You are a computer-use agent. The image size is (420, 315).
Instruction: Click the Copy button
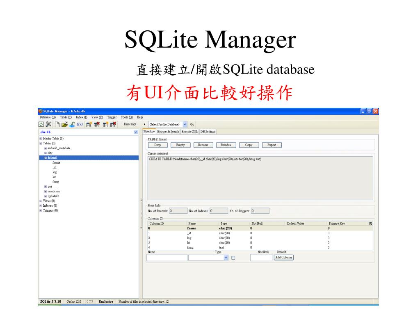tap(249, 145)
